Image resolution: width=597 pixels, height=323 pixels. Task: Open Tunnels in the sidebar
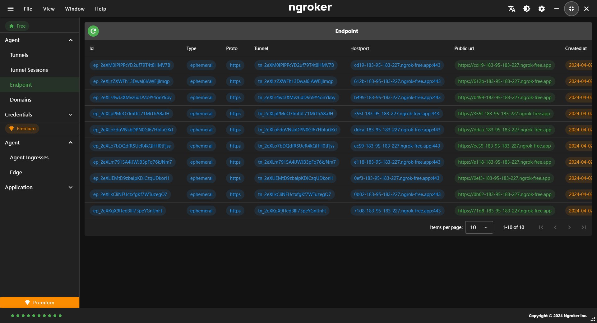pos(39,55)
